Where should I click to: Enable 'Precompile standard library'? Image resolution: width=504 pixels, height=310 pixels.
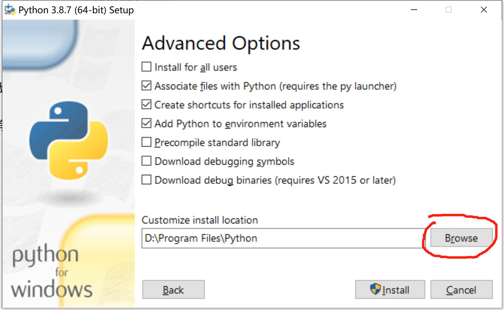click(x=147, y=142)
